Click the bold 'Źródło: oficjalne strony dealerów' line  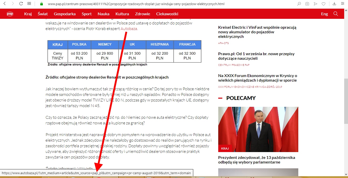(107, 77)
